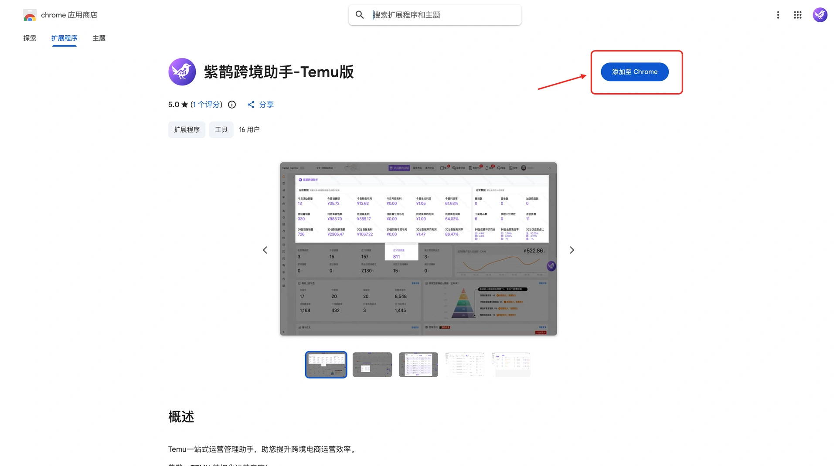This screenshot has width=837, height=466.
Task: Select the second screenshot thumbnail
Action: (372, 364)
